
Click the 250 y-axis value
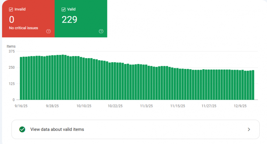pyautogui.click(x=11, y=67)
